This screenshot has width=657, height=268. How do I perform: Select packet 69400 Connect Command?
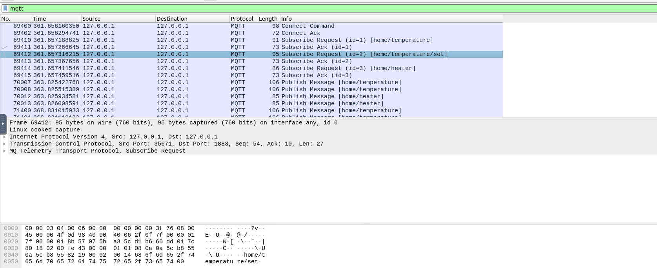point(251,26)
